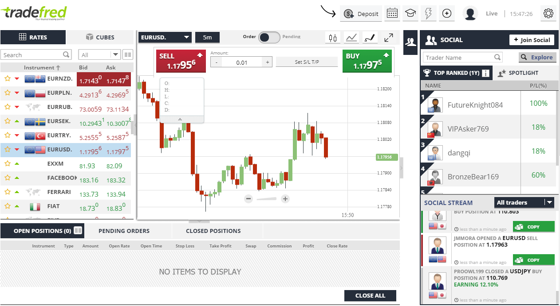This screenshot has width=560, height=306.
Task: Expand chart to fullscreen
Action: pyautogui.click(x=389, y=38)
